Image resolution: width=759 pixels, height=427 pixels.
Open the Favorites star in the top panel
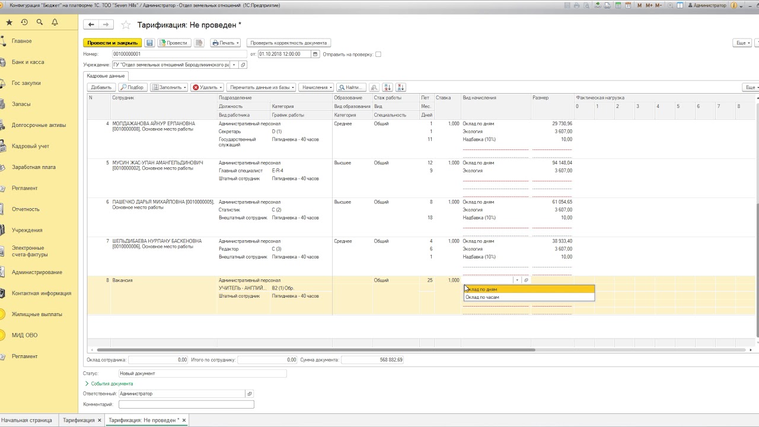pyautogui.click(x=9, y=22)
